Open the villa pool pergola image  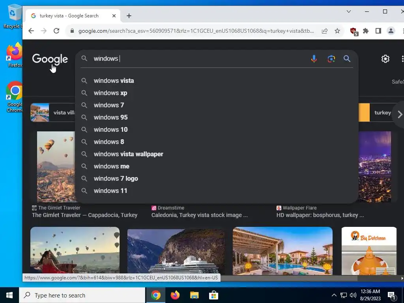tap(282, 251)
